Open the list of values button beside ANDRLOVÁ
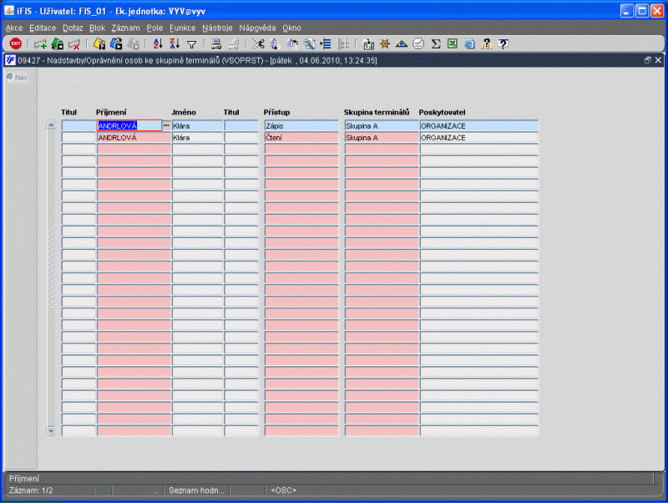Viewport: 668px width, 503px height. click(166, 125)
